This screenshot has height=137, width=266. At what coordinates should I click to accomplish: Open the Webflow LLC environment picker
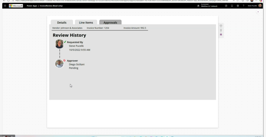coord(208,6)
